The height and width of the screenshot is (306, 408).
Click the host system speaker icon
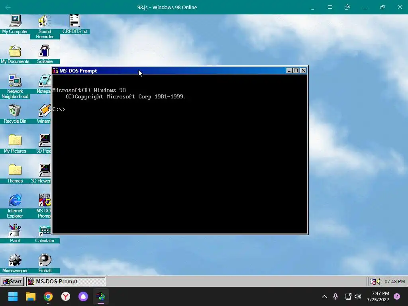(x=358, y=296)
